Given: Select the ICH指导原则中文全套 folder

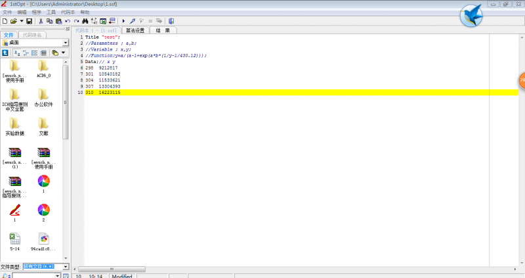Looking at the screenshot, I should 14,100.
